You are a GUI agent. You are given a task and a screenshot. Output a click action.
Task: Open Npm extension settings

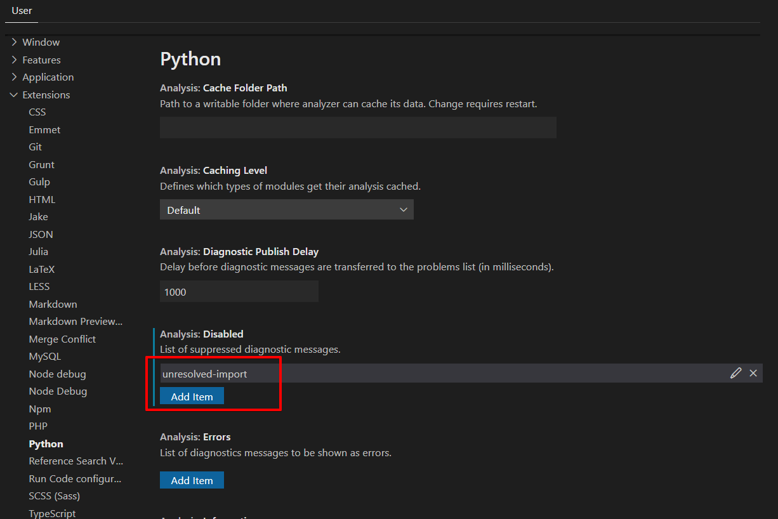click(40, 409)
